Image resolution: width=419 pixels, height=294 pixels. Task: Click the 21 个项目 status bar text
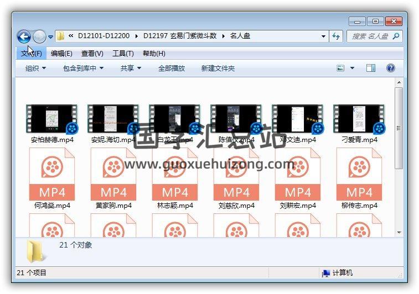click(31, 272)
